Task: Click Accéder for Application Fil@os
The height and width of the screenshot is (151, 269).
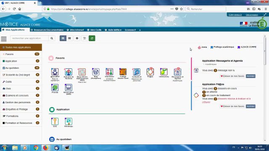Action: [x=251, y=106]
